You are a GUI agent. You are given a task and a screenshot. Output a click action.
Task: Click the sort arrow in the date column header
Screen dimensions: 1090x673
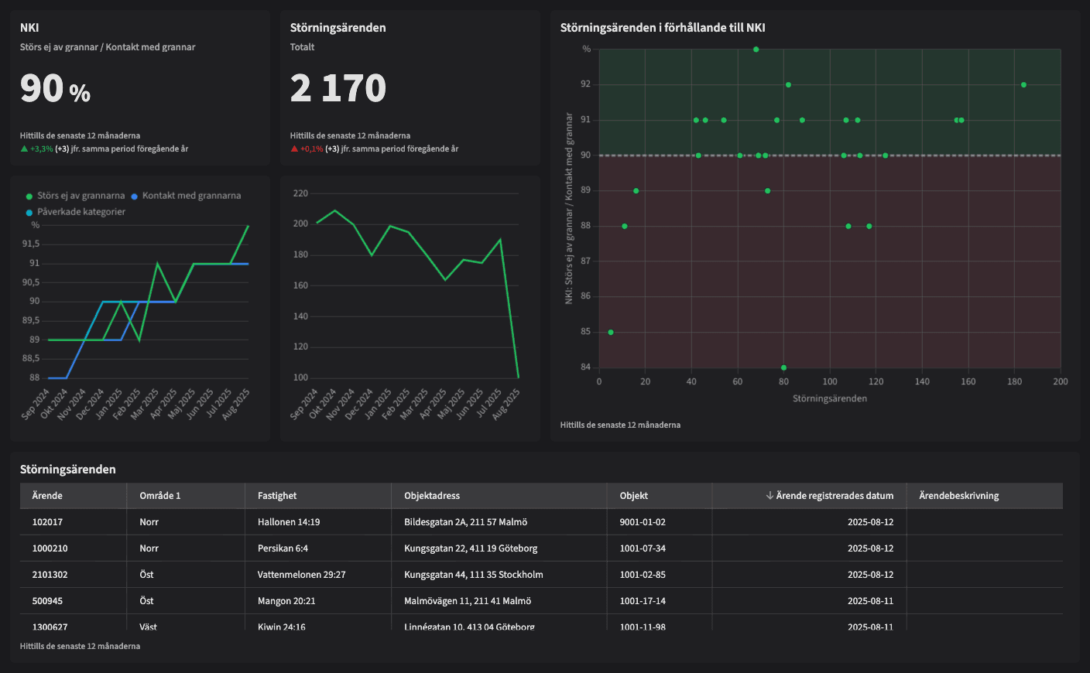point(770,496)
